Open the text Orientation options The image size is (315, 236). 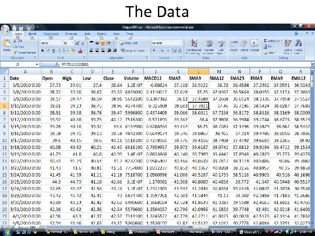(110, 43)
